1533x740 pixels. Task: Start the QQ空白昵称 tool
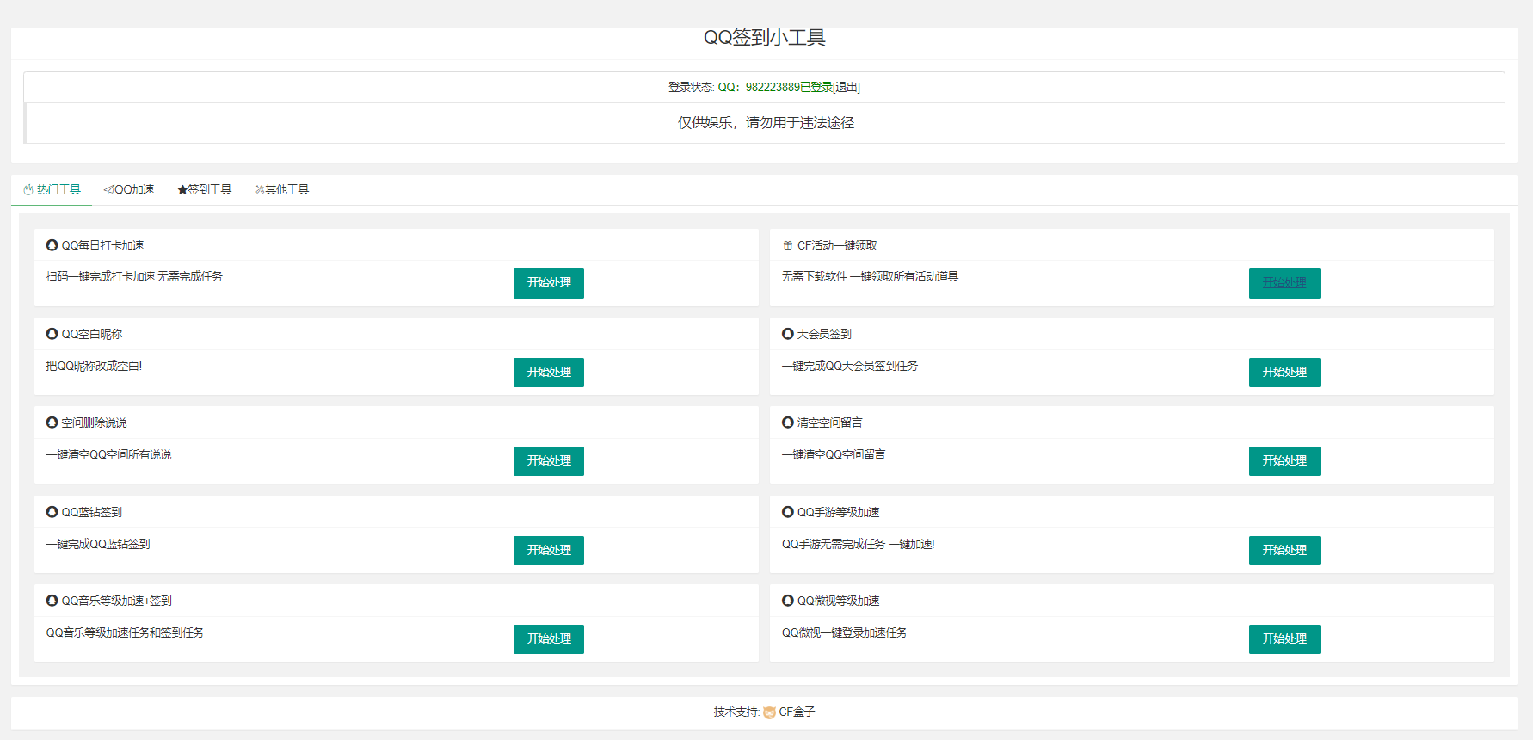tap(548, 372)
